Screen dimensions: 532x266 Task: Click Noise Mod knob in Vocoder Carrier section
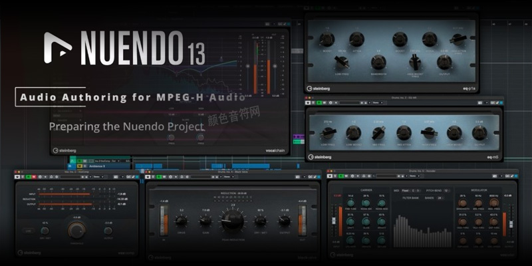pos(382,203)
